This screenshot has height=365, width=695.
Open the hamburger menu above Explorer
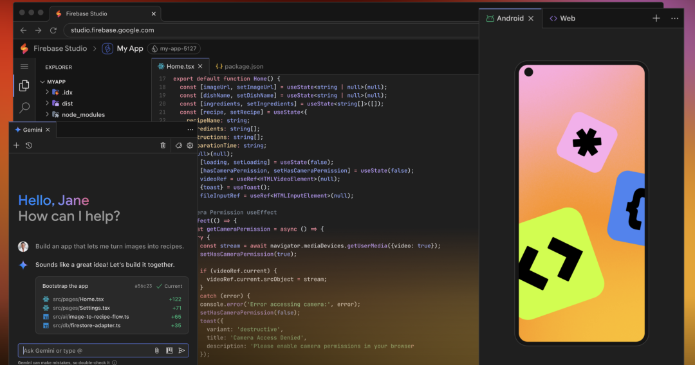[24, 67]
